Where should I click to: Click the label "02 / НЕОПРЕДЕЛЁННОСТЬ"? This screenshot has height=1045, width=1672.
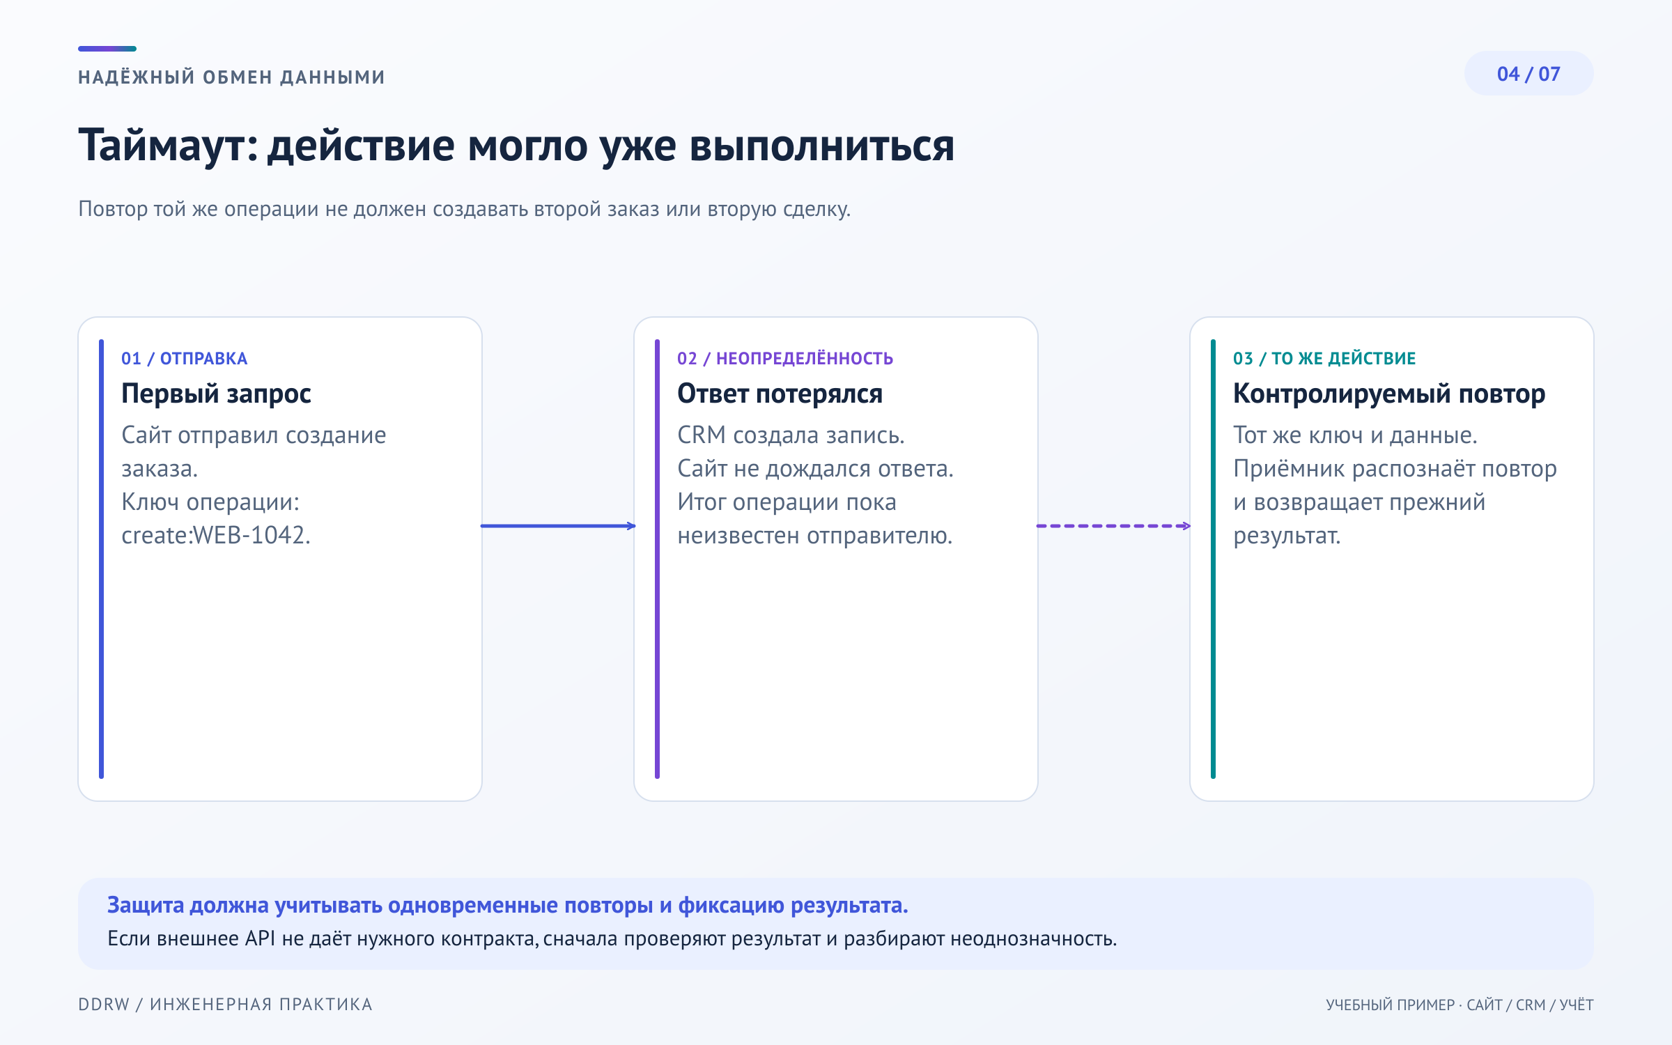785,359
